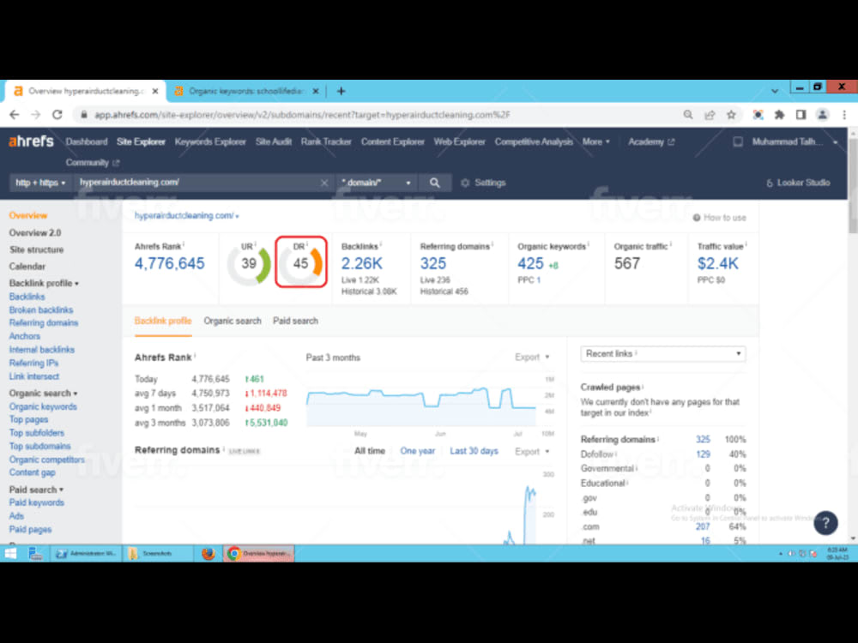Open Anchors in the sidebar
The width and height of the screenshot is (858, 643).
pyautogui.click(x=25, y=336)
